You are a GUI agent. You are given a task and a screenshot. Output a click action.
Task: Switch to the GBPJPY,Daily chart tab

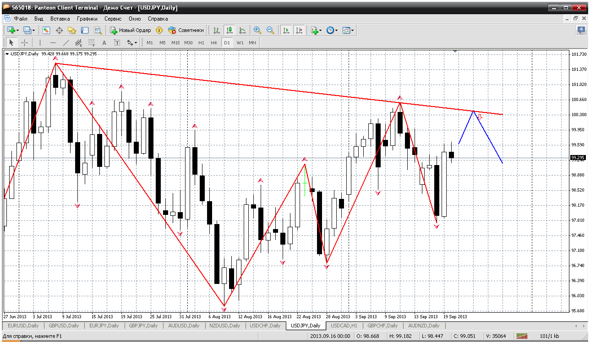144,326
